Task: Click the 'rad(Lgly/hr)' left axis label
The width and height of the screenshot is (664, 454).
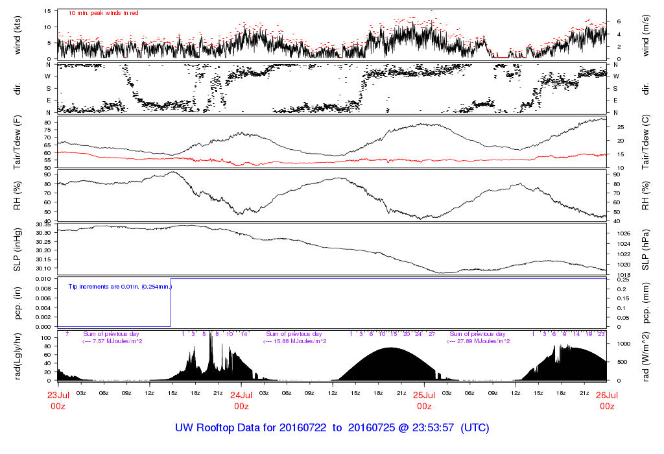Action: (x=18, y=356)
